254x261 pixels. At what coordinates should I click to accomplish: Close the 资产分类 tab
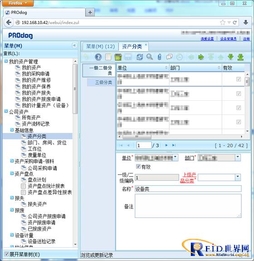click(x=146, y=44)
